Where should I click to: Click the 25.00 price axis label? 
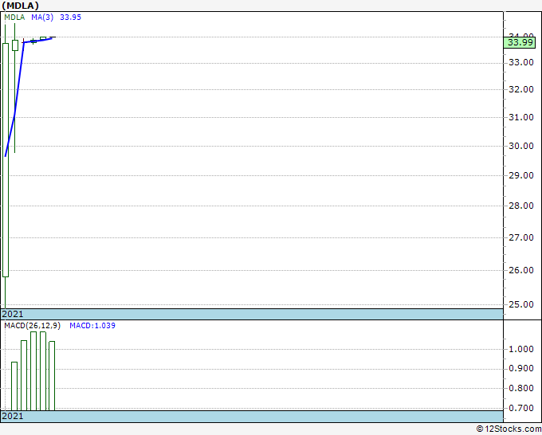tap(521, 304)
